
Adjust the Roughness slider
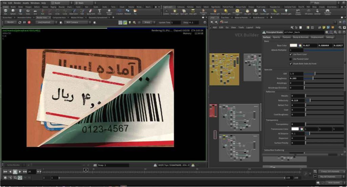324,78
